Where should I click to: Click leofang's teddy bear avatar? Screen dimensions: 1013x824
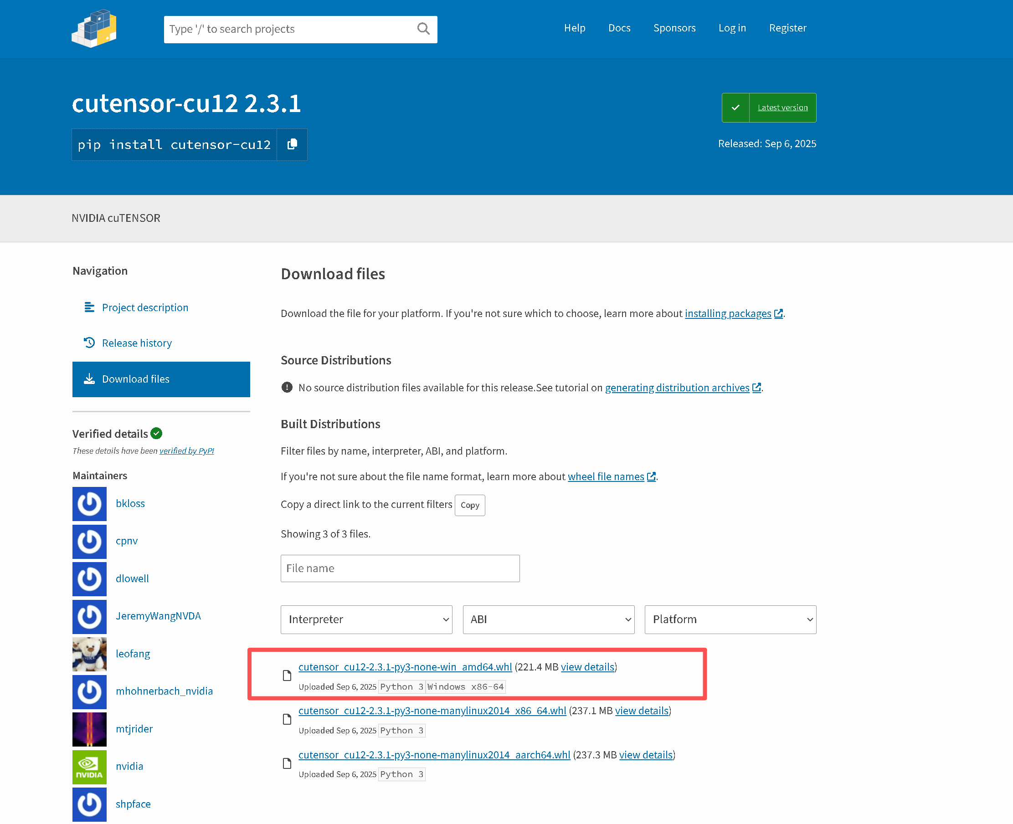pyautogui.click(x=89, y=654)
